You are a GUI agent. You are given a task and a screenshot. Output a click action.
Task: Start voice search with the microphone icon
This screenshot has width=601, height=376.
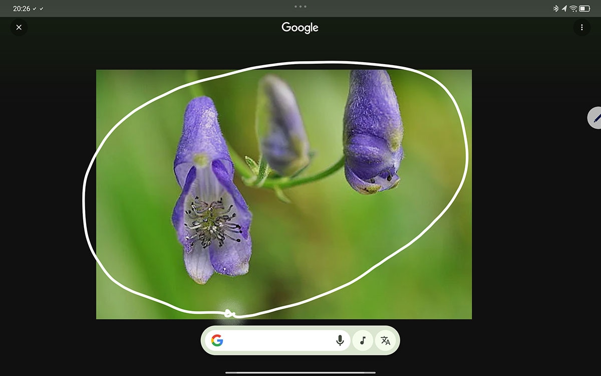click(340, 341)
